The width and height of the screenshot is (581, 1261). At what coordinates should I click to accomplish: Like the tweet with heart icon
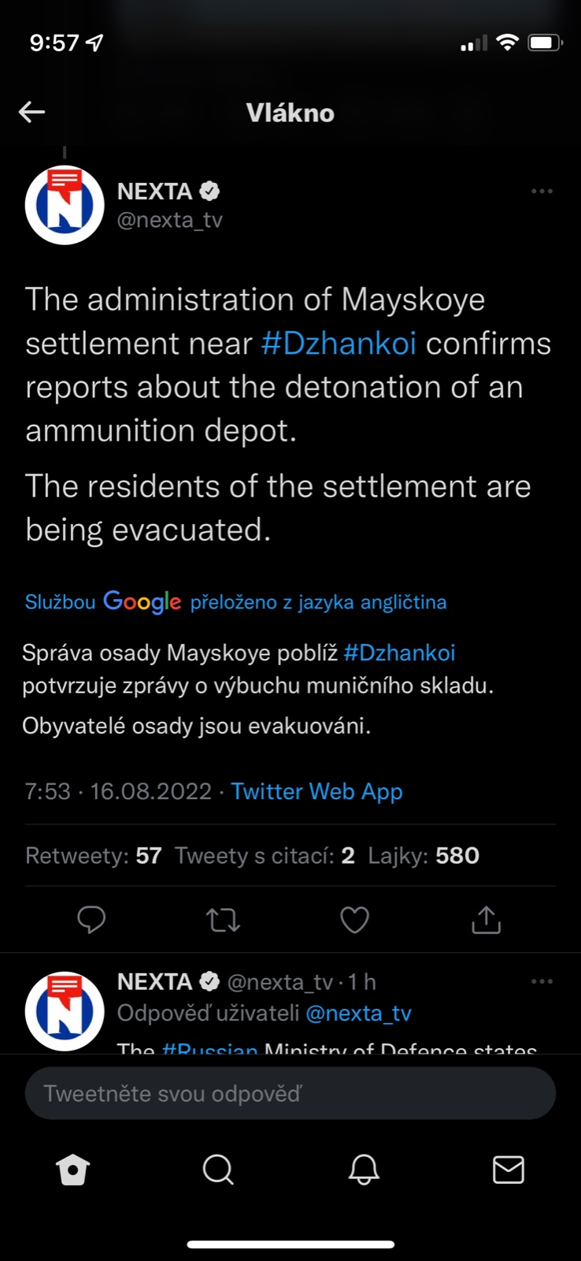(354, 919)
